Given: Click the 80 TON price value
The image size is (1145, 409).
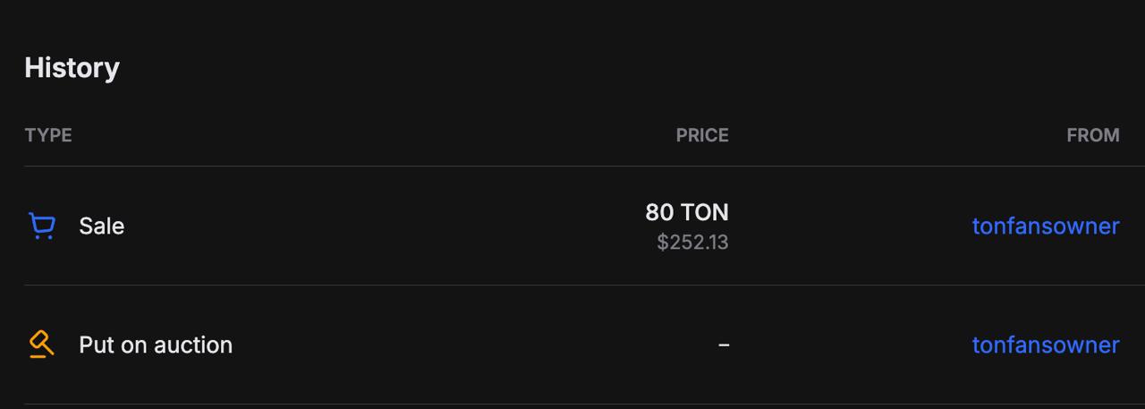Looking at the screenshot, I should click(687, 212).
